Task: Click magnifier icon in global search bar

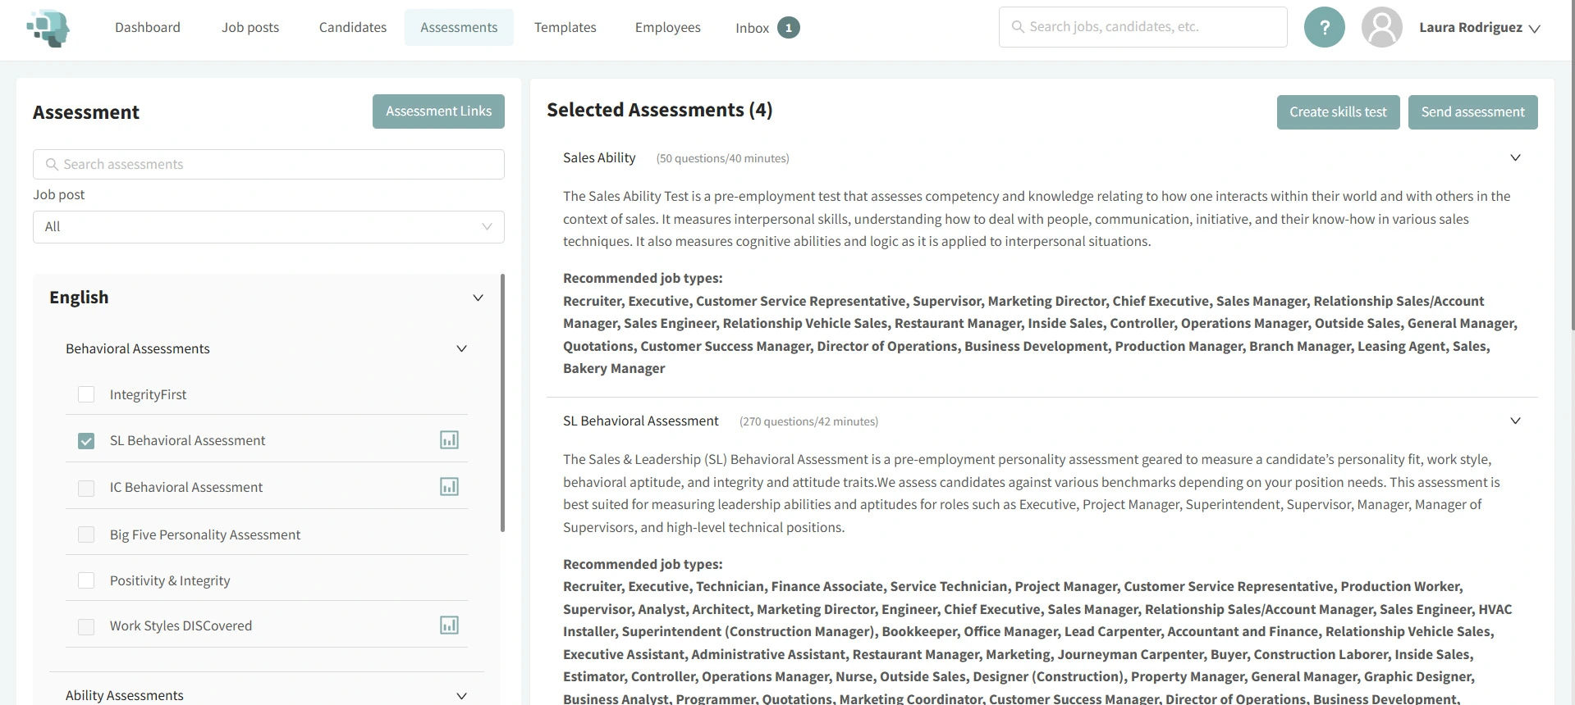Action: click(1018, 27)
